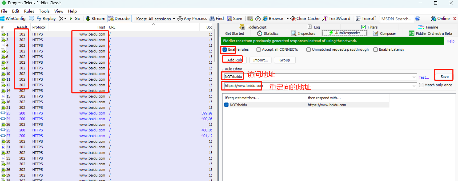Open the Timeline tab
The height and width of the screenshot is (181, 458).
(428, 27)
